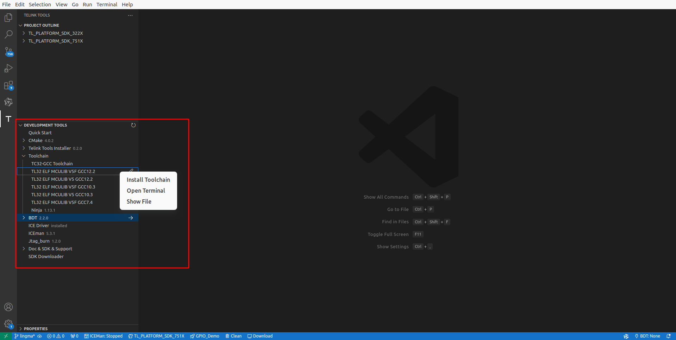
Task: Refresh the Development Tools list
Action: tap(133, 125)
